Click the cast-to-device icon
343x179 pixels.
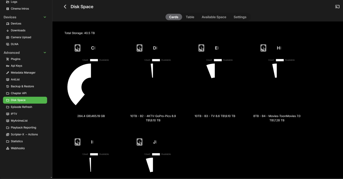(337, 7)
